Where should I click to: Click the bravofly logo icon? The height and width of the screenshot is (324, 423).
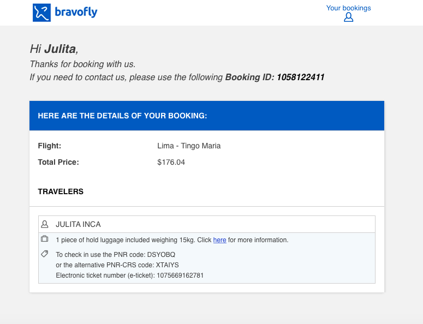pos(41,13)
